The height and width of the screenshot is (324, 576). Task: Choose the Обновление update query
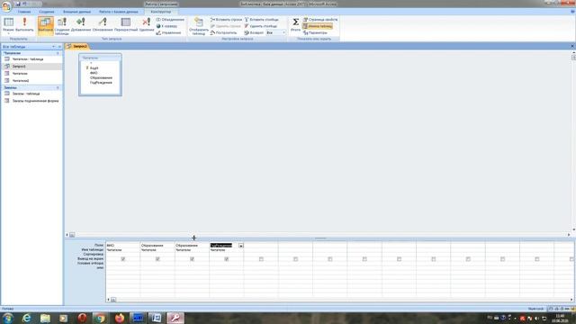point(103,24)
